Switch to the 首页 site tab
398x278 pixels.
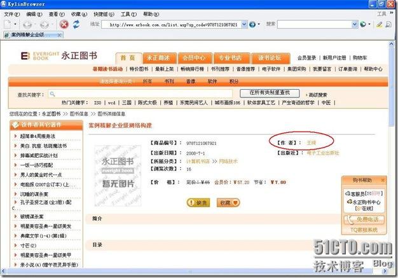pyautogui.click(x=128, y=58)
